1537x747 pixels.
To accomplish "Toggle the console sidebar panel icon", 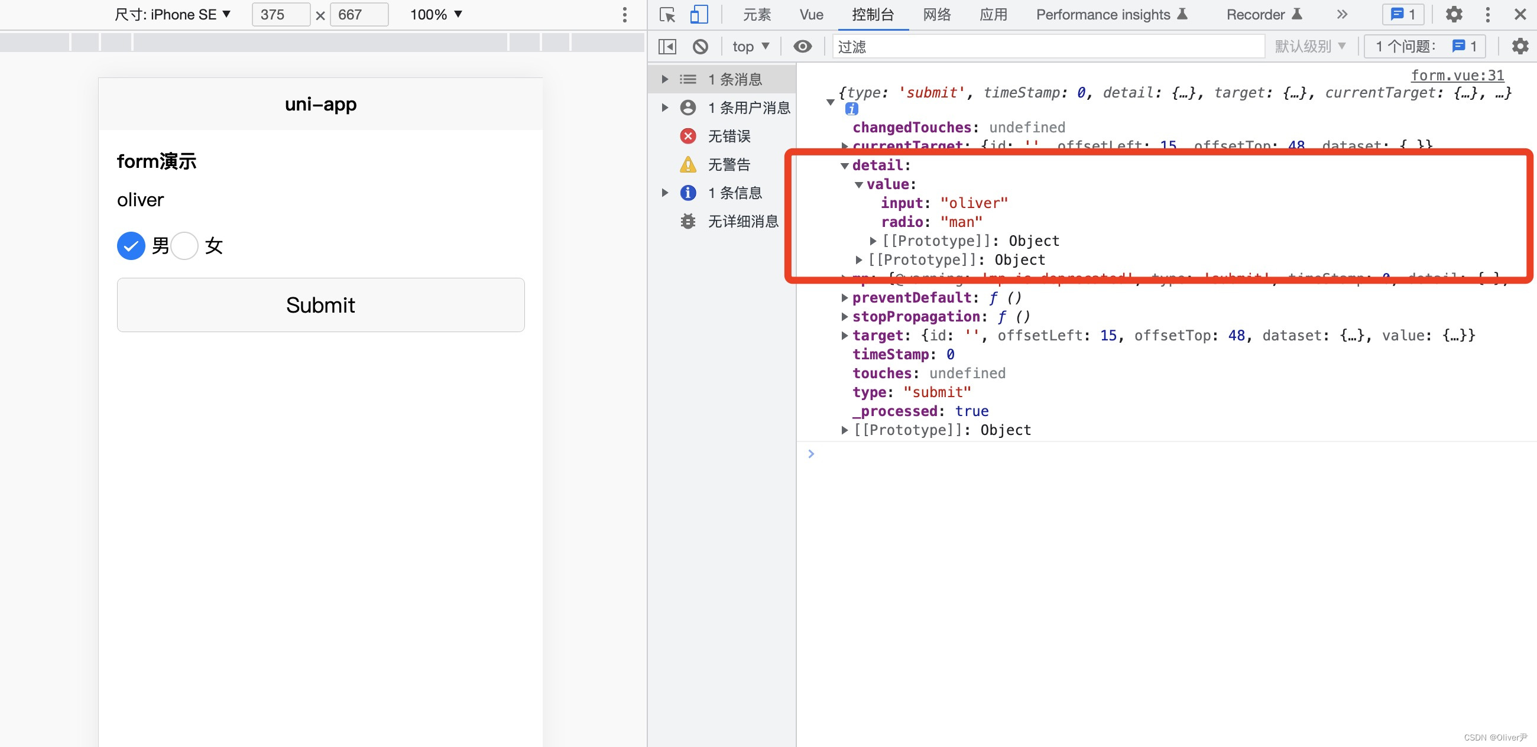I will pyautogui.click(x=667, y=46).
